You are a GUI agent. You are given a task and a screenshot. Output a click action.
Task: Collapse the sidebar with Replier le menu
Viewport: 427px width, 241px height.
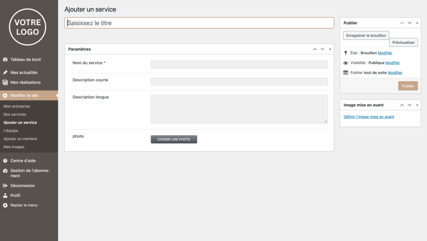pyautogui.click(x=24, y=205)
